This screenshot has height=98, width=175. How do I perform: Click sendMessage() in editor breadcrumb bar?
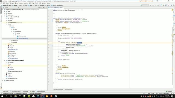pyautogui.click(x=69, y=89)
